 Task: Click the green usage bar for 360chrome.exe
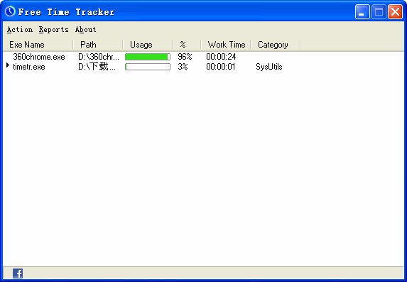(148, 57)
